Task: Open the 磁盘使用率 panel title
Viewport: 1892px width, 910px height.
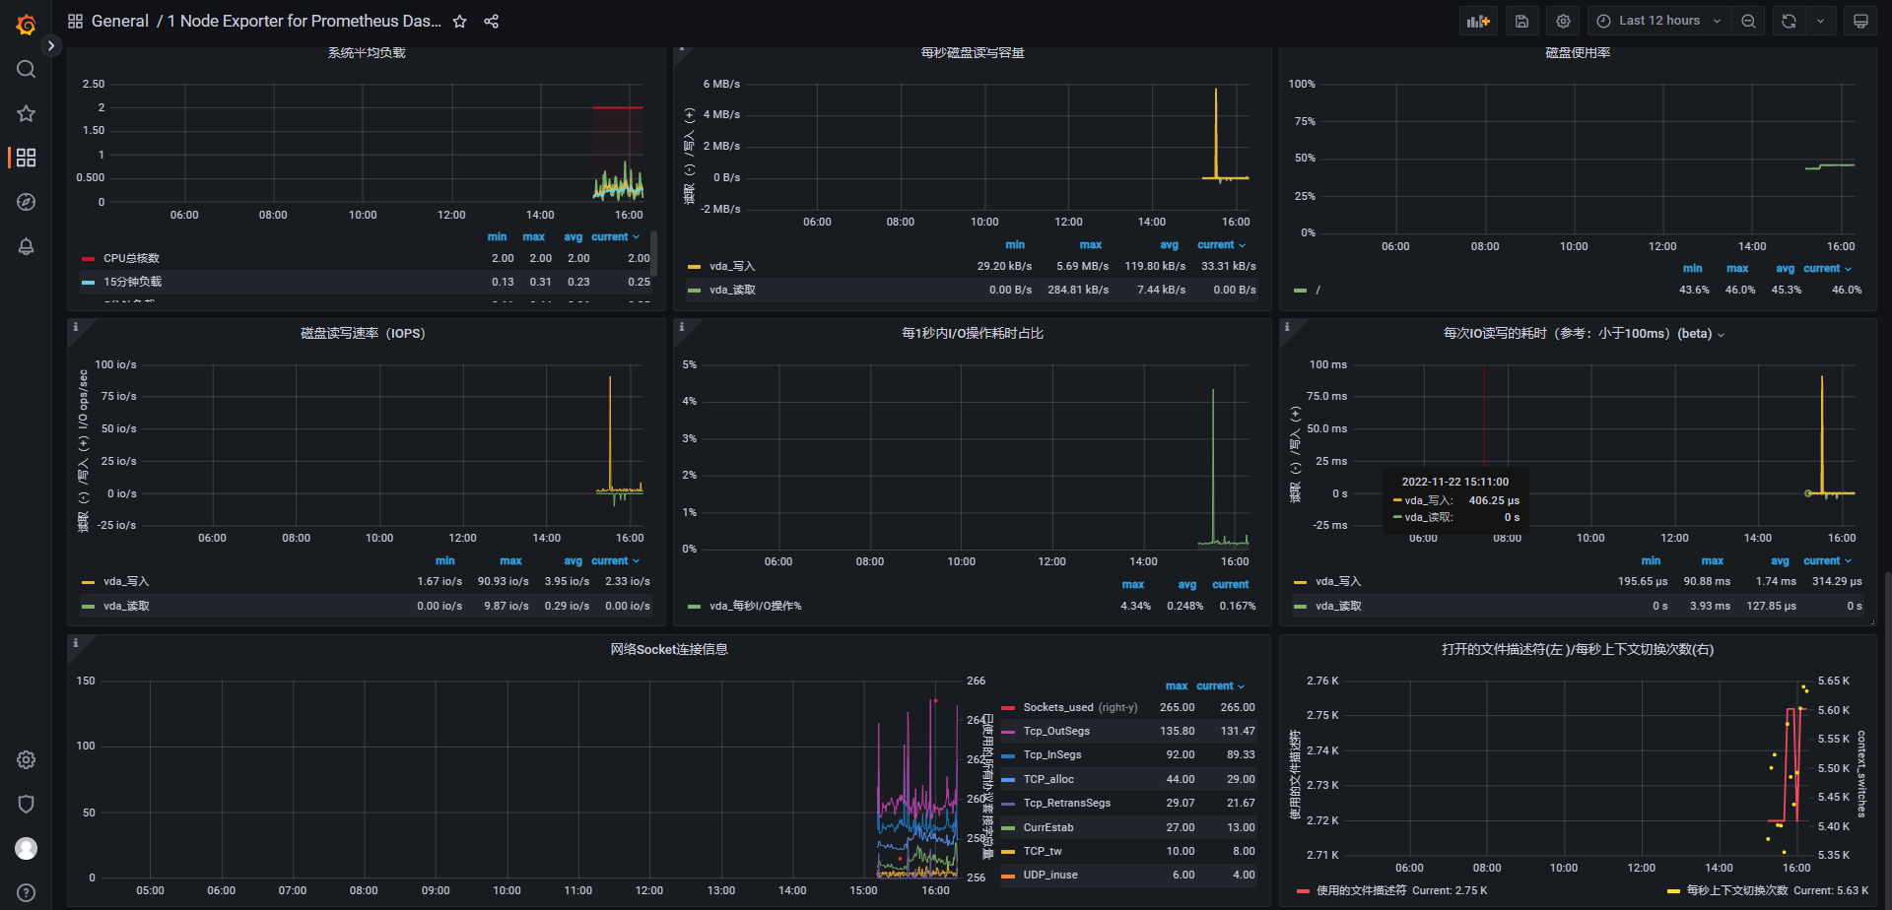Action: [x=1578, y=53]
